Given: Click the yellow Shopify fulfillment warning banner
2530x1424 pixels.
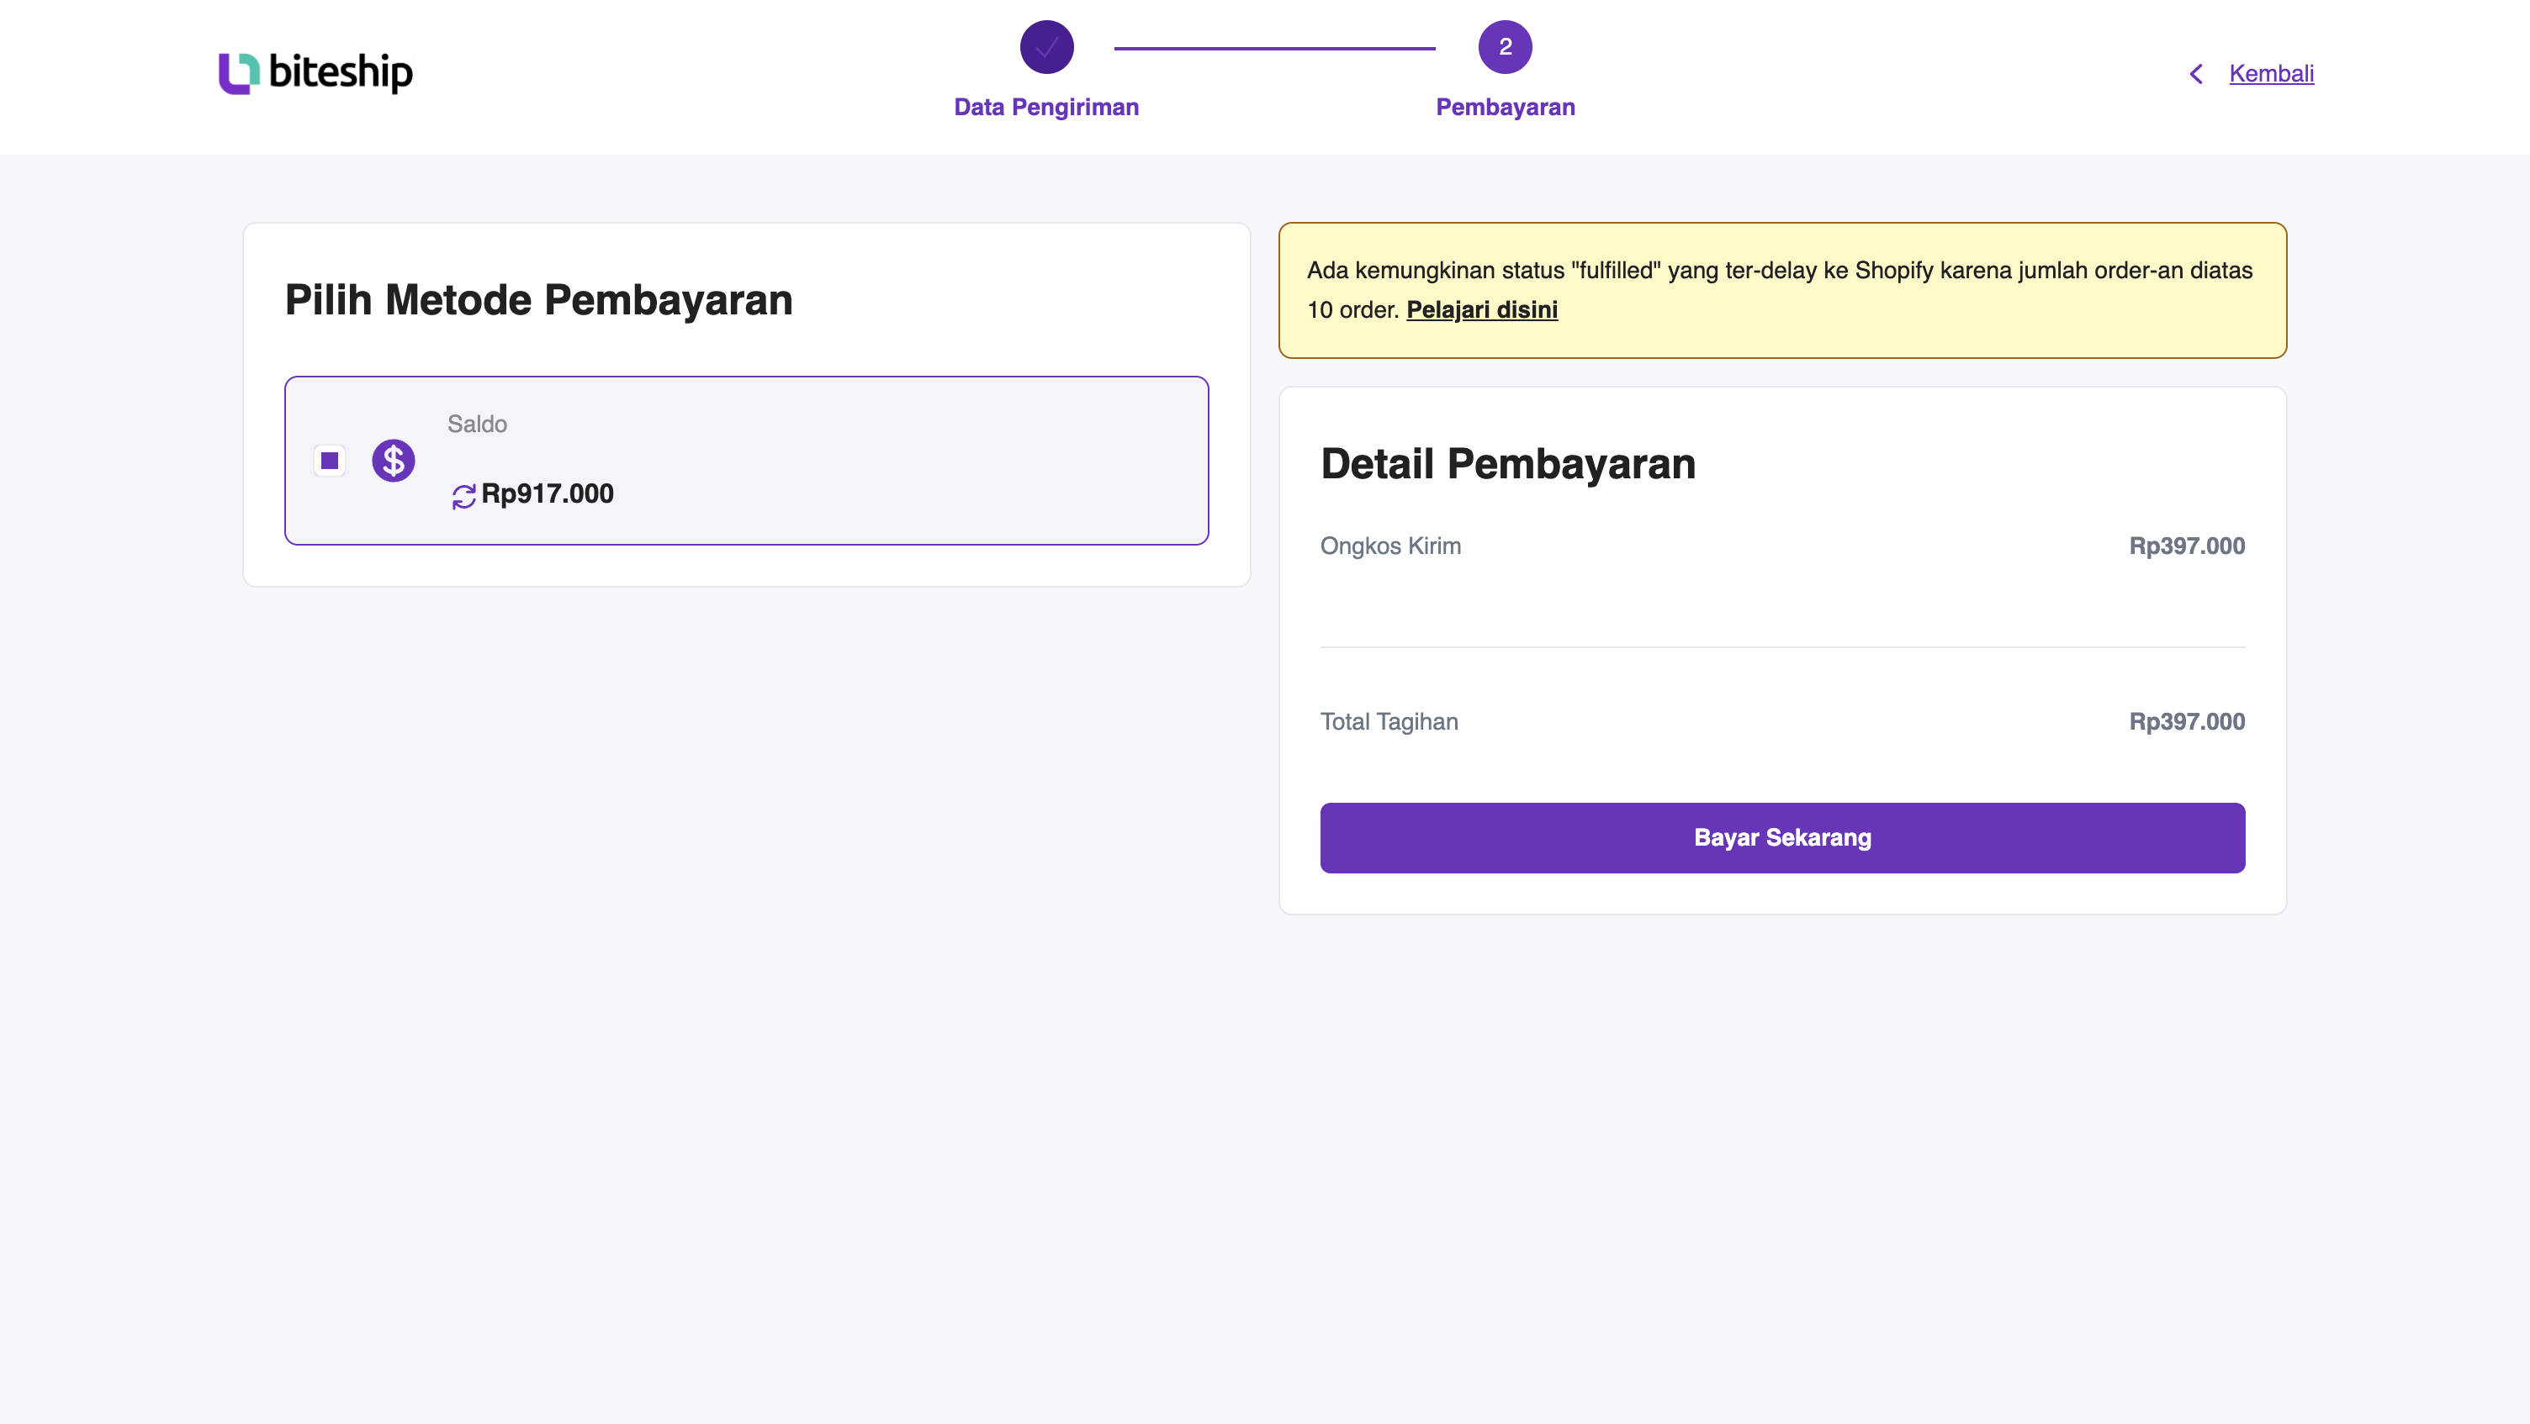Looking at the screenshot, I should [x=1781, y=289].
